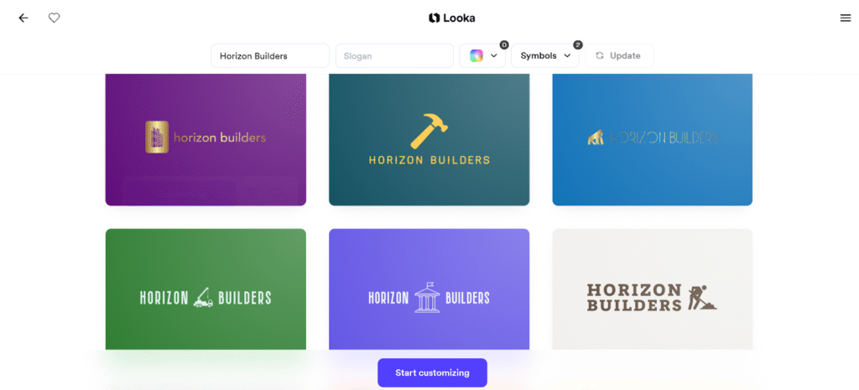Click the Looka logo
This screenshot has width=859, height=390.
pyautogui.click(x=451, y=18)
